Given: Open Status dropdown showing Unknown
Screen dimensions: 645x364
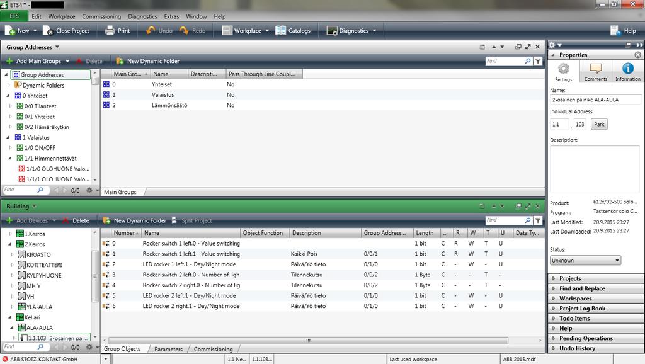Looking at the screenshot, I should [585, 260].
